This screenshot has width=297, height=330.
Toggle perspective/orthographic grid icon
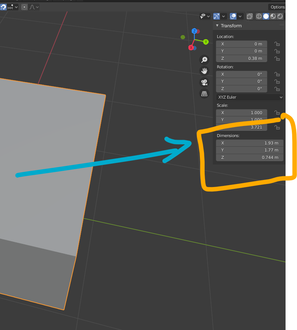[x=204, y=93]
